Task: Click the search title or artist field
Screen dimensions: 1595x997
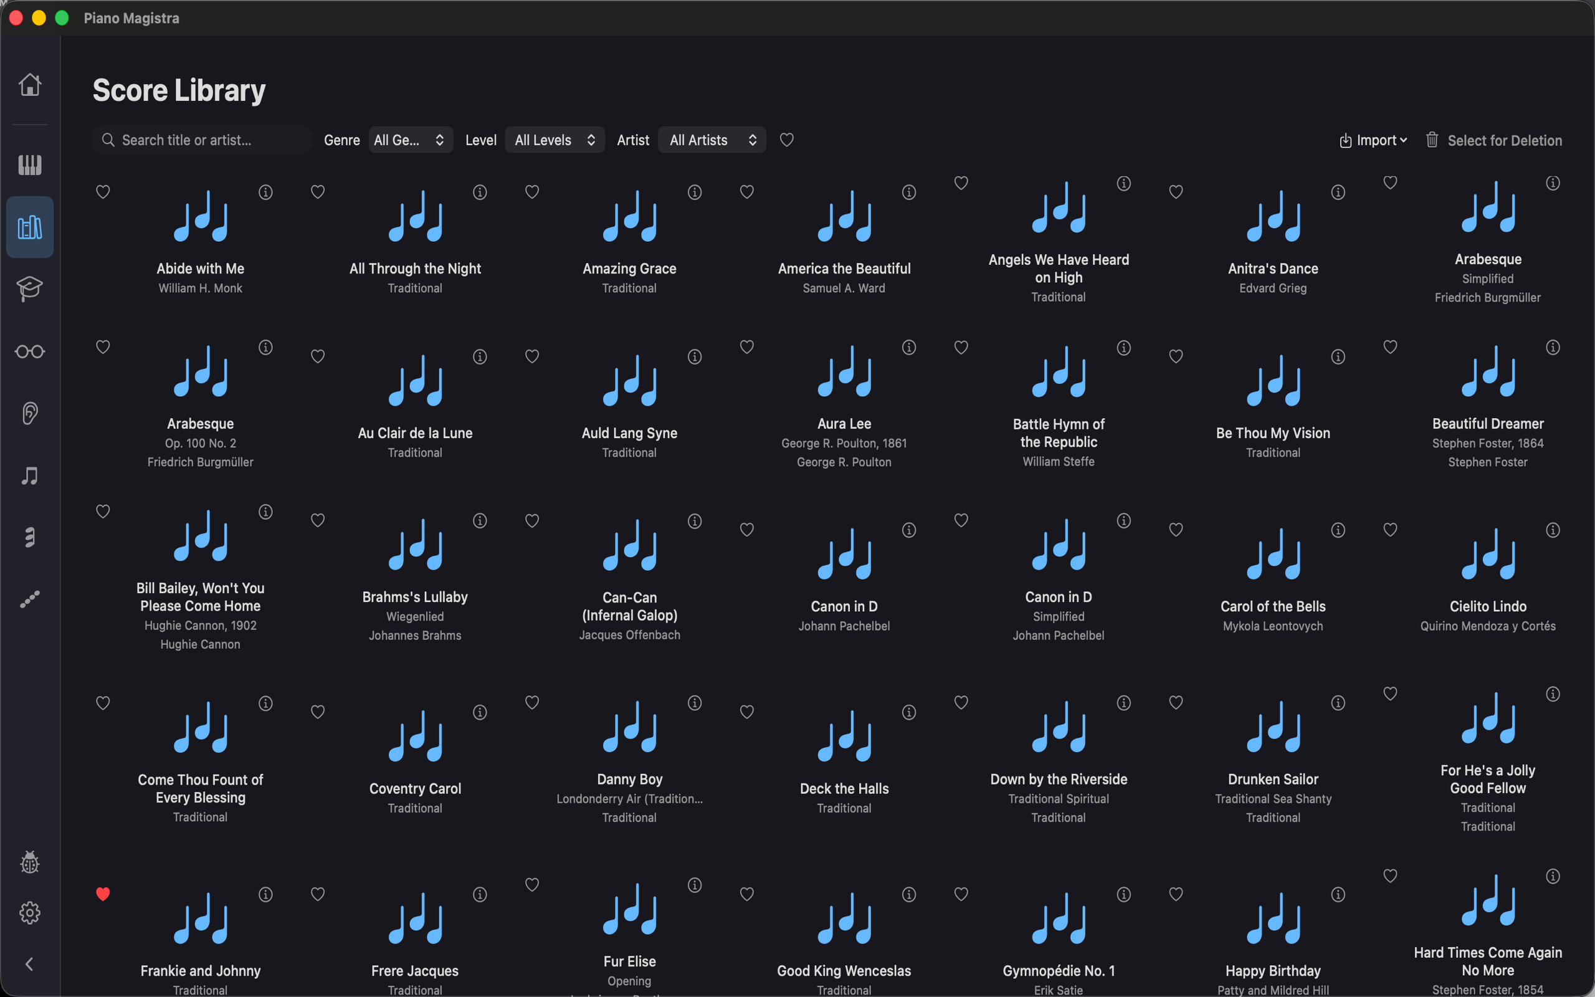Action: point(202,140)
